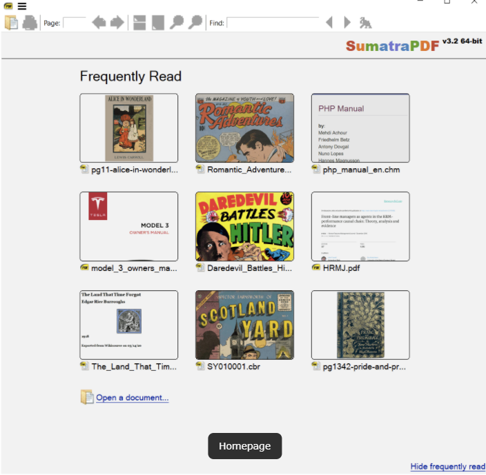Open the hamburger menu
Image resolution: width=486 pixels, height=475 pixels.
(x=22, y=6)
